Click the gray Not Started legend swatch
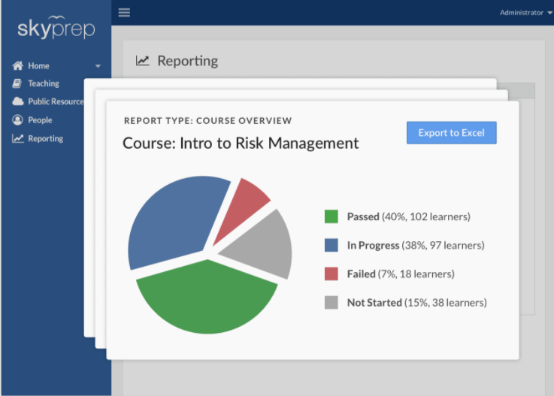The image size is (554, 396). coord(331,302)
